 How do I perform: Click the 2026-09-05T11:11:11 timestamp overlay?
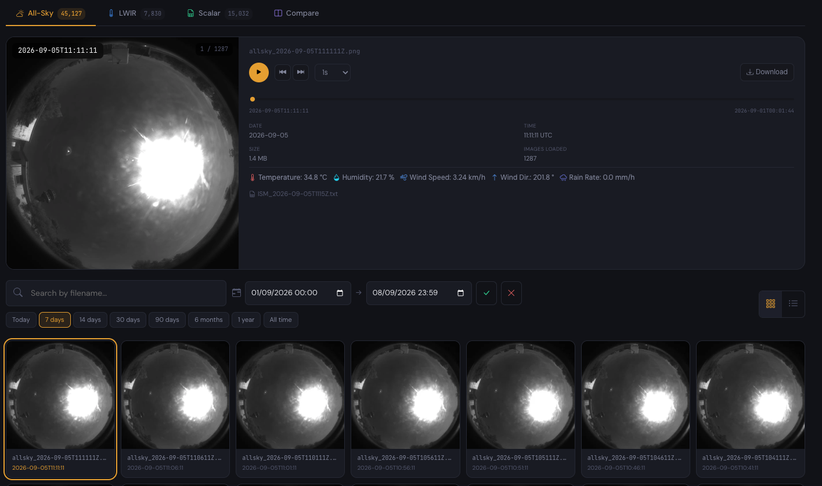tap(58, 50)
